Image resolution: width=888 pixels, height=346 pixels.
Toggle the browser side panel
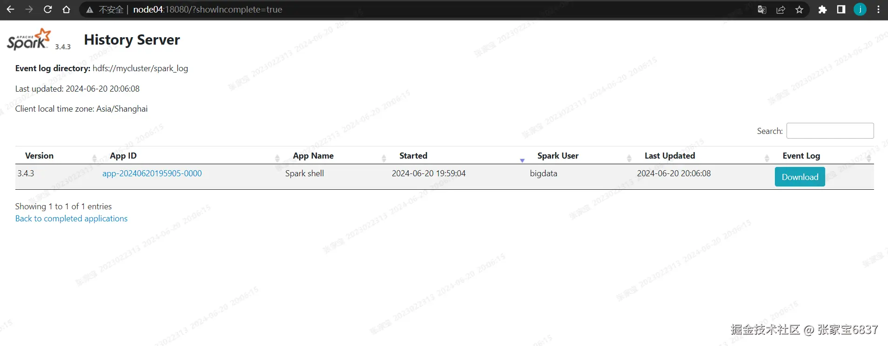pyautogui.click(x=841, y=10)
